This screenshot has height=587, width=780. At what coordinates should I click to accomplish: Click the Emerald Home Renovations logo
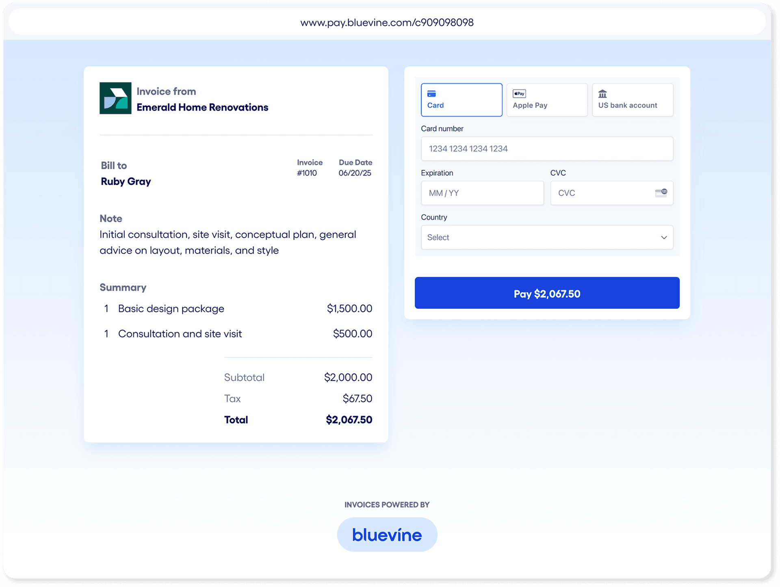pyautogui.click(x=115, y=98)
